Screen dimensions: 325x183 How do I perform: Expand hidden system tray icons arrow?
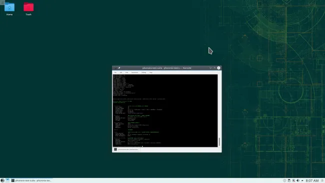click(302, 180)
